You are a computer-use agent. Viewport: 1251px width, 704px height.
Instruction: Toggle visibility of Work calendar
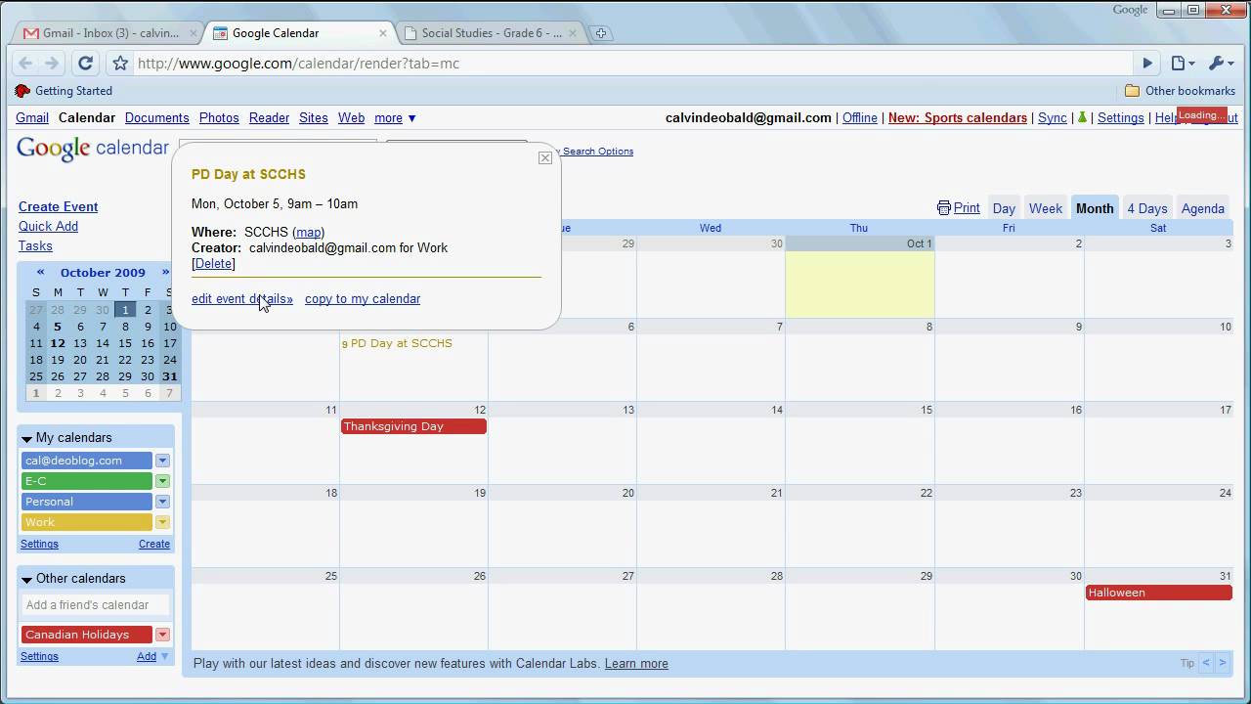coord(87,522)
